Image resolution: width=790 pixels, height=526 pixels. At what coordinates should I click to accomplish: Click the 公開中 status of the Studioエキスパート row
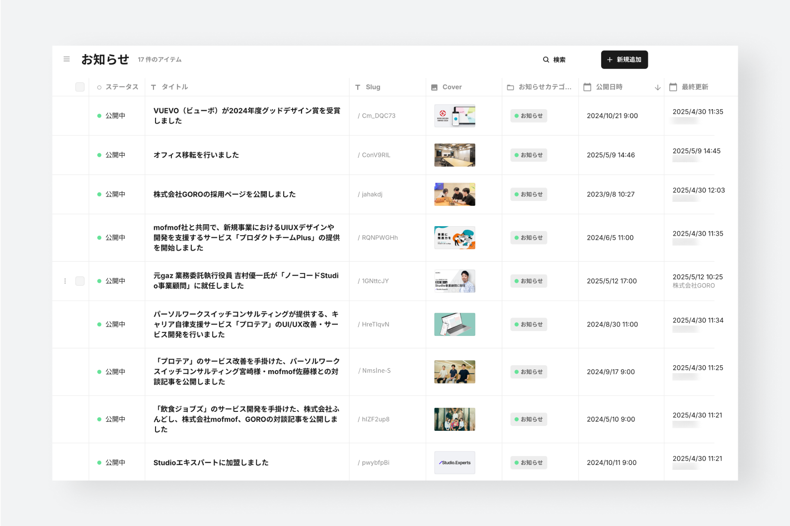tap(111, 462)
